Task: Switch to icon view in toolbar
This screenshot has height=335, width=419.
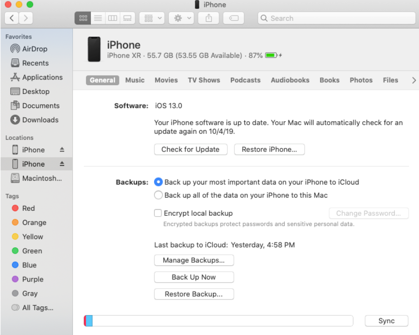Action: pos(83,18)
